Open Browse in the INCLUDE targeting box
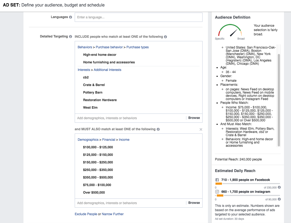The height and width of the screenshot is (223, 291). coord(194,118)
